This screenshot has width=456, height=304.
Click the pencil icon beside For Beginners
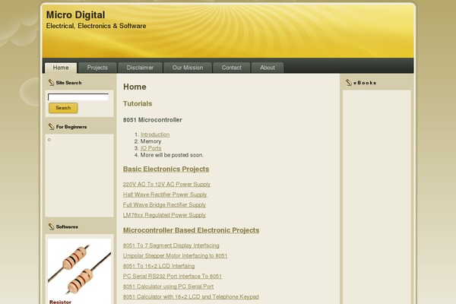51,127
